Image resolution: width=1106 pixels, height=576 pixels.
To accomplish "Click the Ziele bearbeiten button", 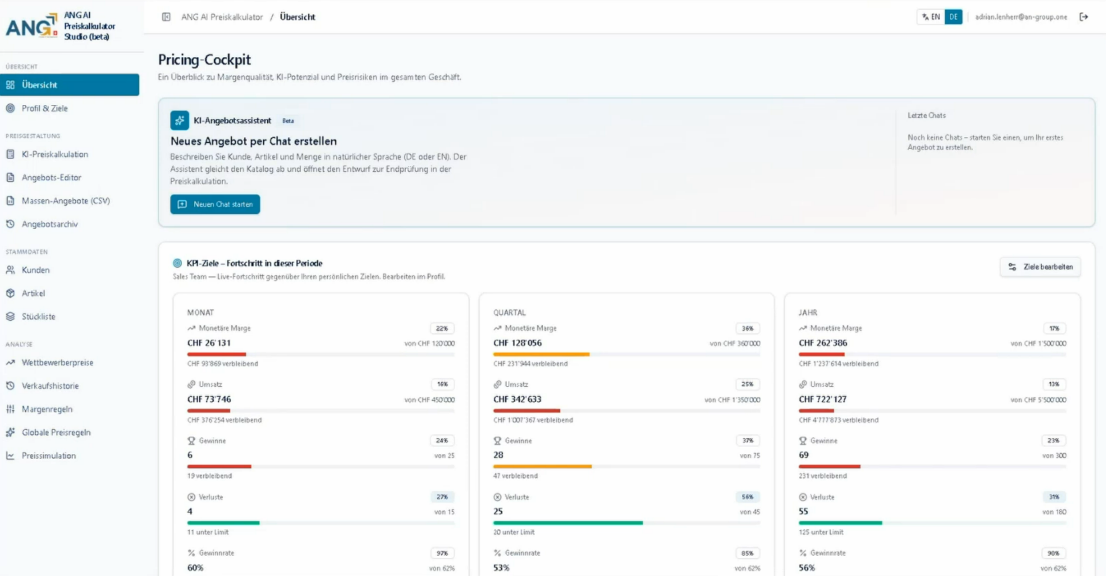I will [1040, 267].
